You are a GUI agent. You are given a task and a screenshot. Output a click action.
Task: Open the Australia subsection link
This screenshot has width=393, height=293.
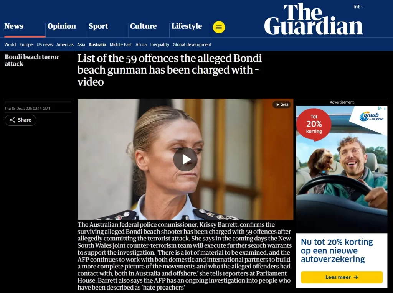point(97,44)
